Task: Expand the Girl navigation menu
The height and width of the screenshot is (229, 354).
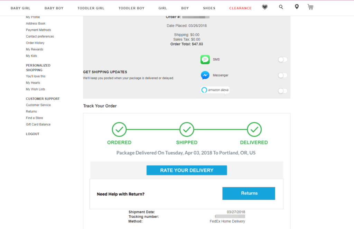Action: (162, 8)
